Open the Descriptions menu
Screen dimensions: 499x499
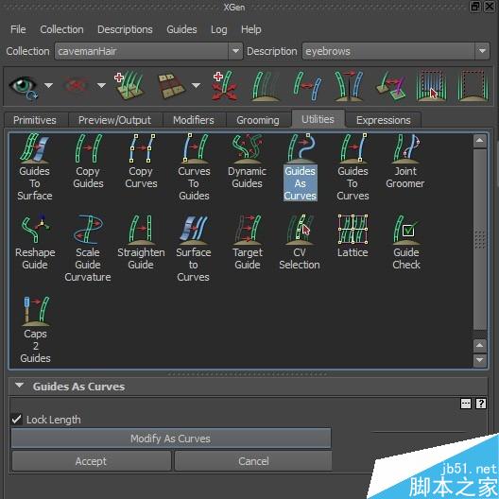pyautogui.click(x=125, y=29)
